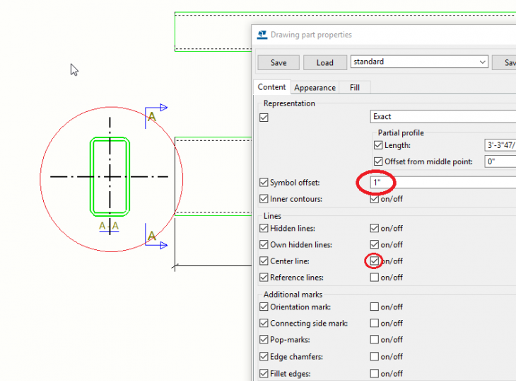The image size is (516, 381).
Task: Select the upper section mark A arrow
Action: pyautogui.click(x=156, y=115)
